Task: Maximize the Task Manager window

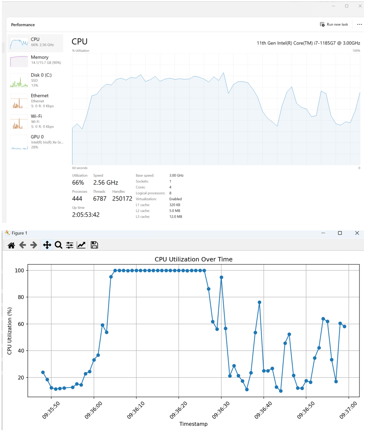Action: [347, 6]
